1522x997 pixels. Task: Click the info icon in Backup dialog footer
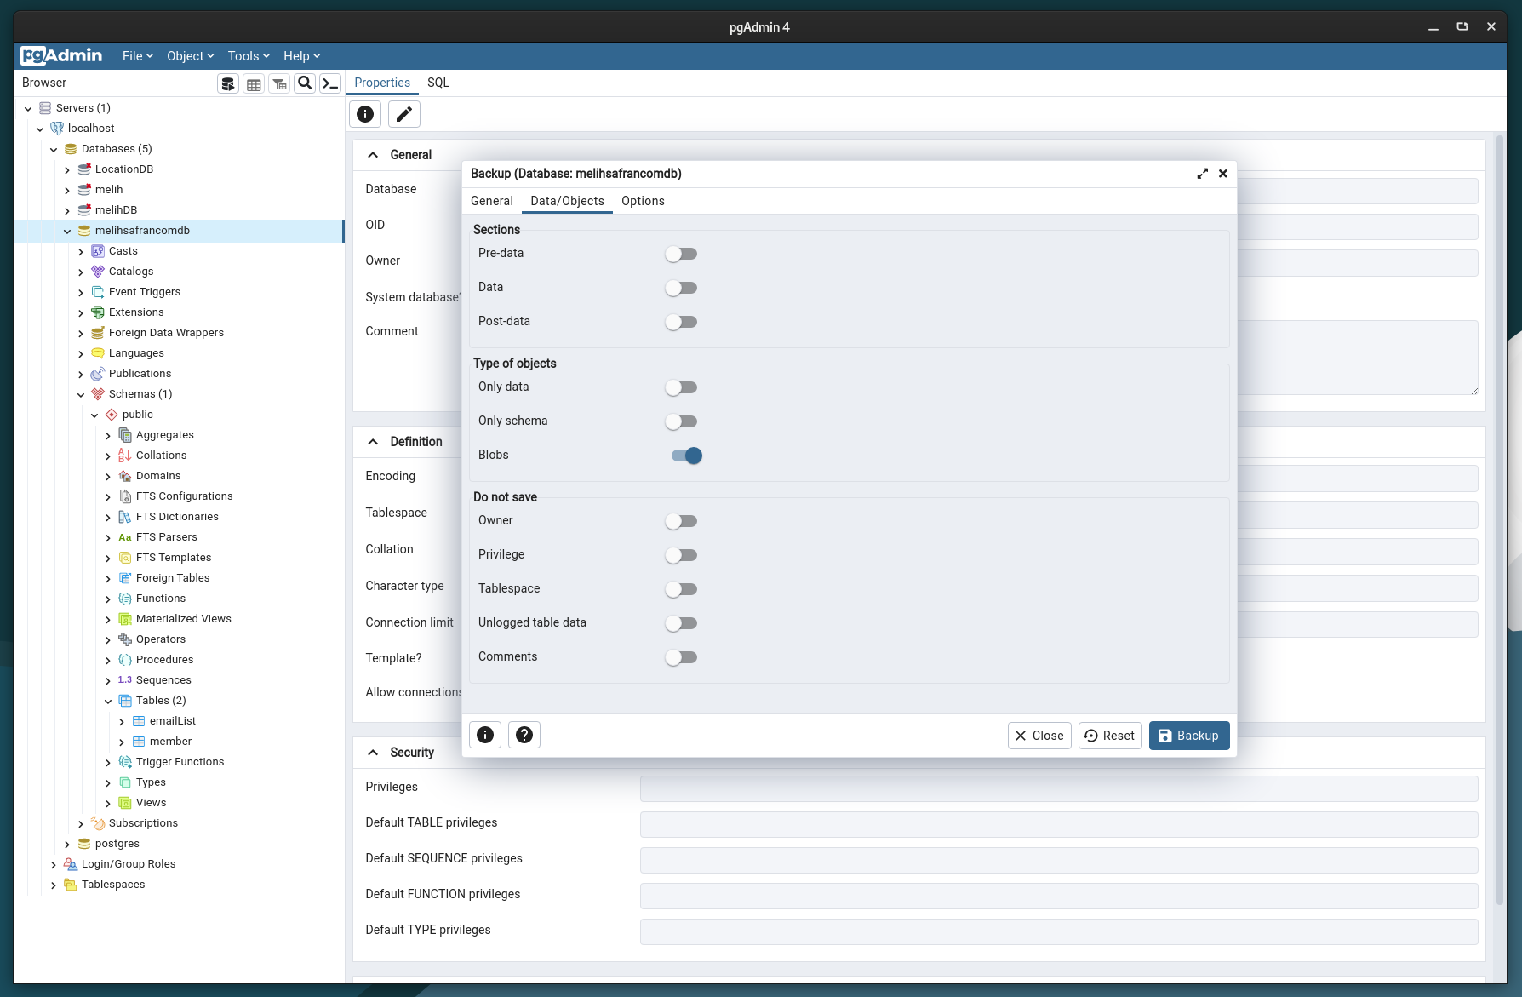[x=485, y=735]
